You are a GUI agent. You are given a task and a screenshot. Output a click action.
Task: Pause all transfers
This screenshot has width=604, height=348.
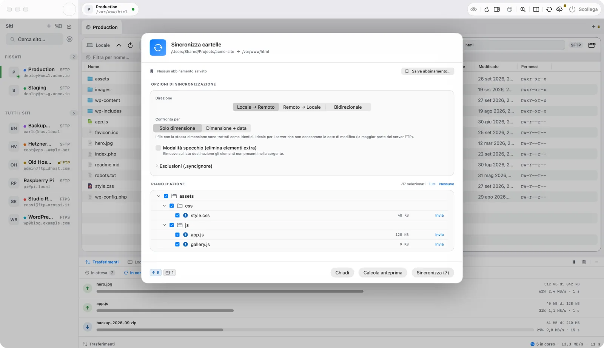574,262
